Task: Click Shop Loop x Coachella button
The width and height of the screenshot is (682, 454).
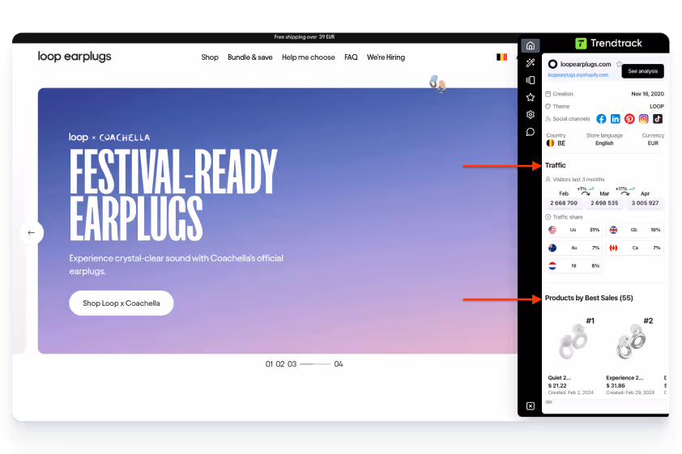Action: click(x=121, y=303)
